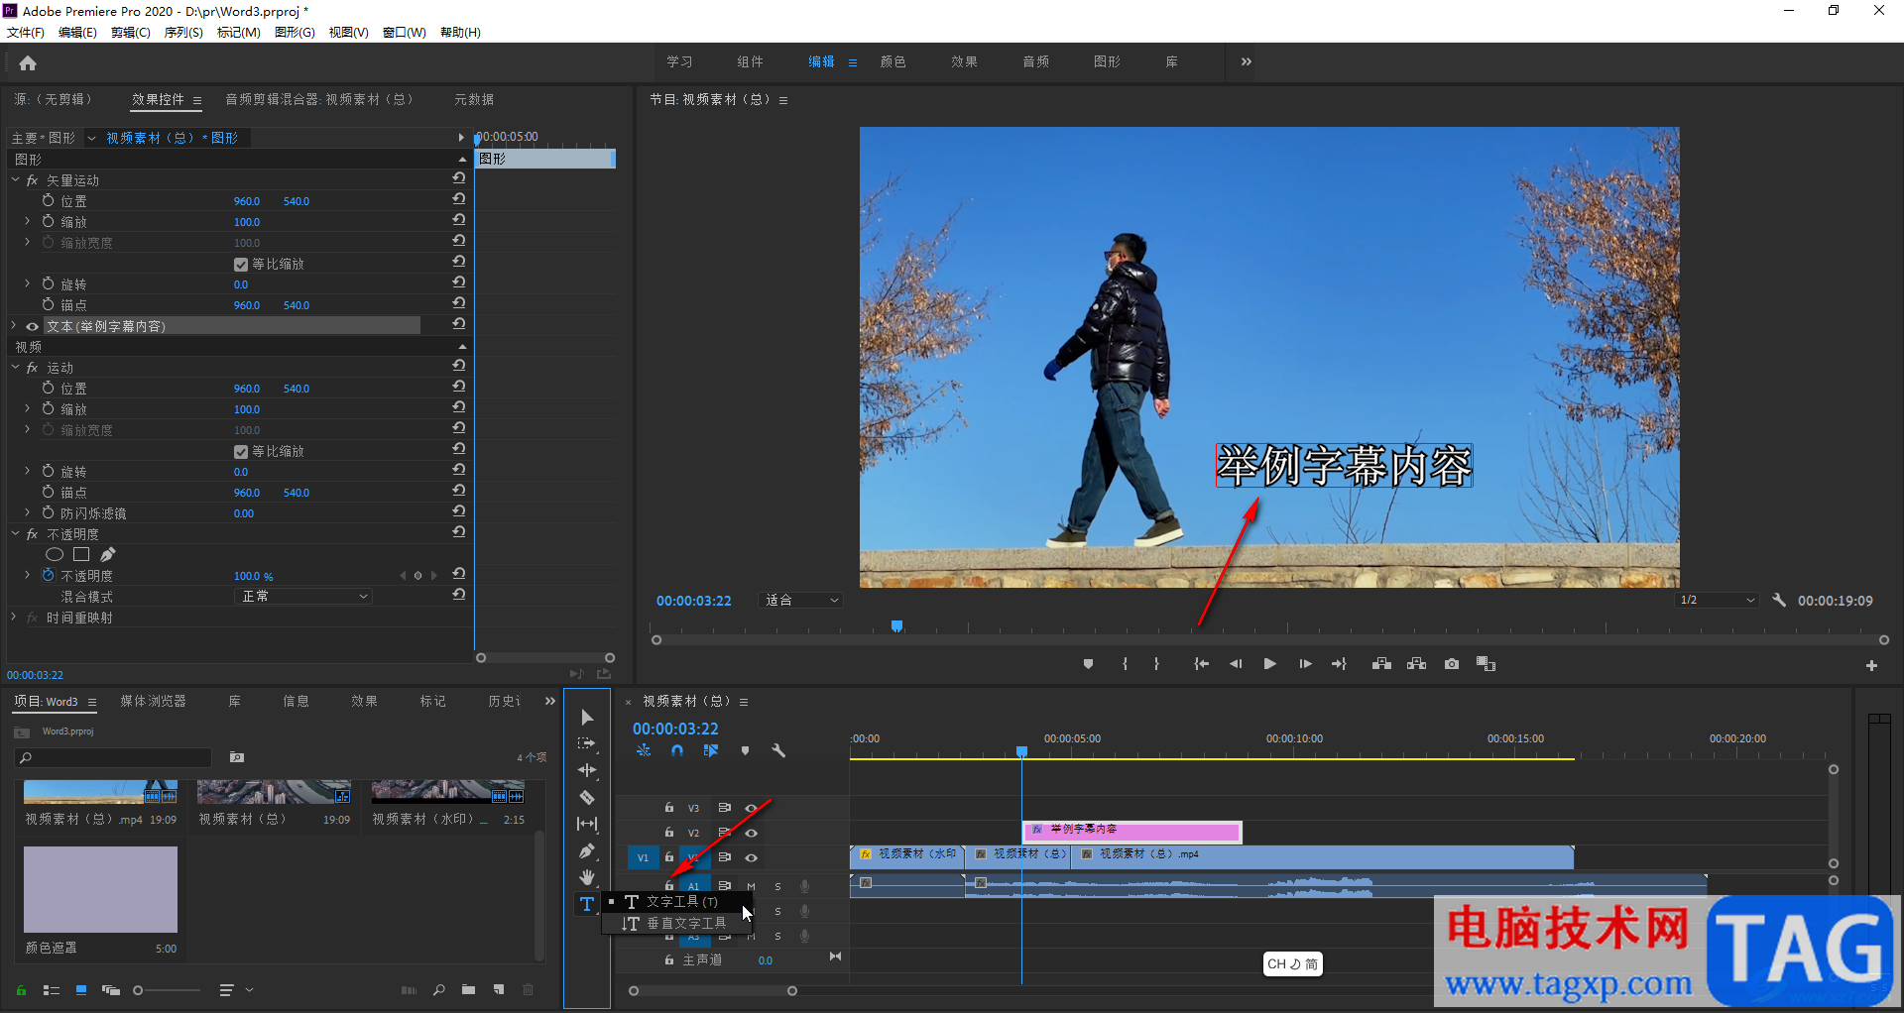Toggle animation stopwatch for 不透明度
1904x1013 pixels.
tap(48, 575)
